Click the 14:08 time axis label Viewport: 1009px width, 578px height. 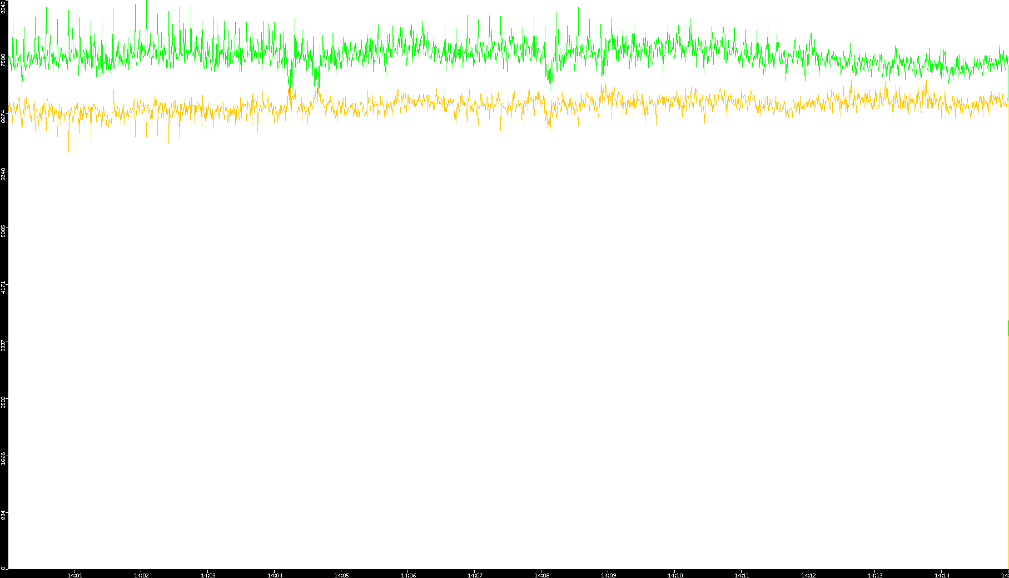click(x=541, y=575)
